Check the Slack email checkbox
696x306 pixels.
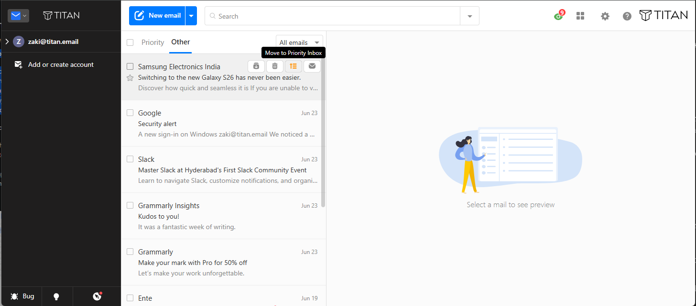(130, 159)
